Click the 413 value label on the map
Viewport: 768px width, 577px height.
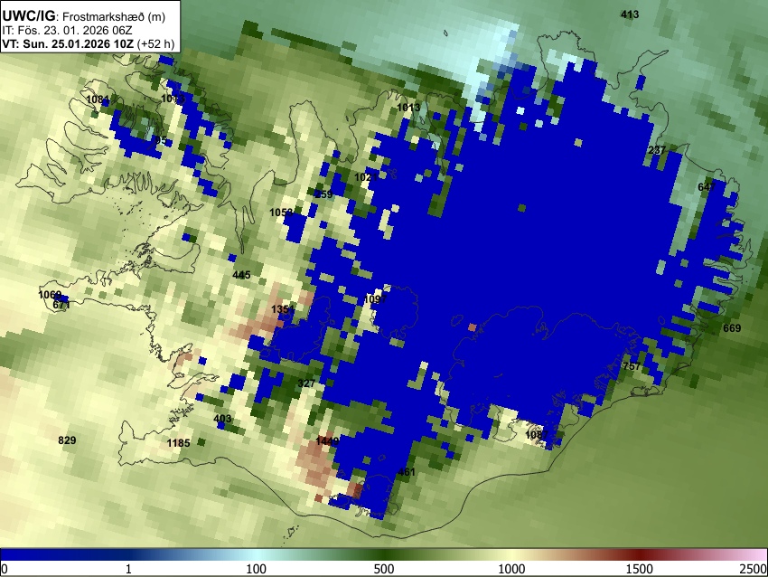(630, 14)
